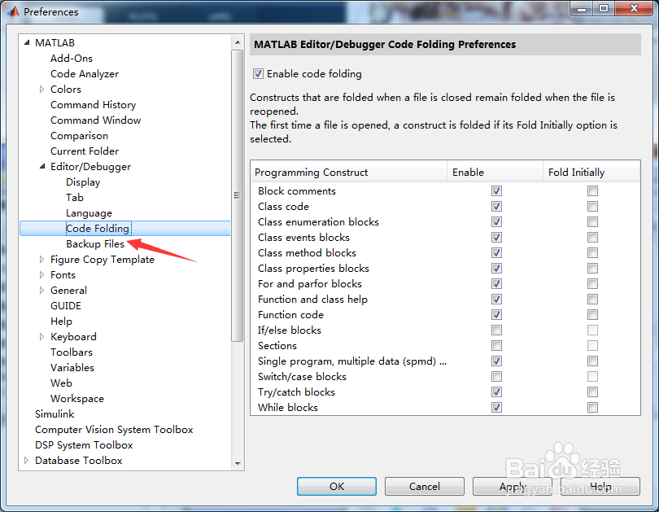Click the OK button
The width and height of the screenshot is (659, 512).
[x=337, y=486]
